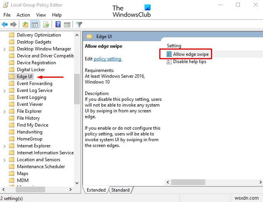Switch to the Extended tab
This screenshot has width=263, height=202.
(96, 190)
